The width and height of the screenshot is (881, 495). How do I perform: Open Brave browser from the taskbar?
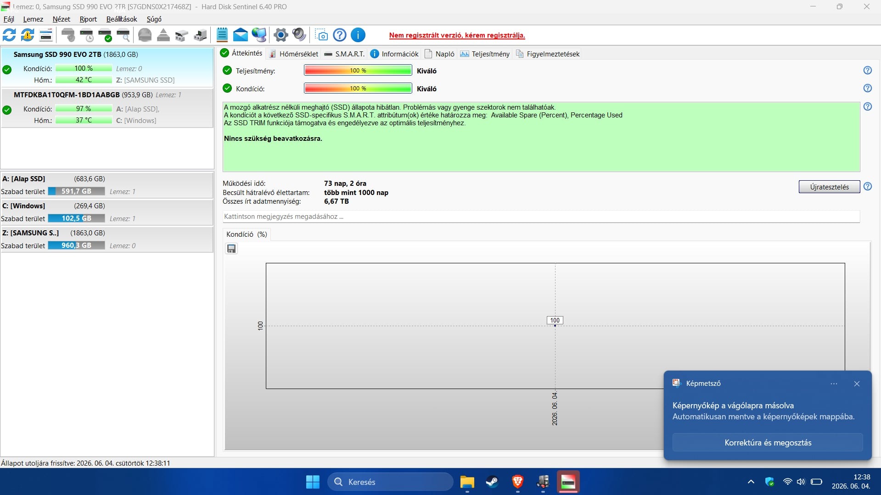(x=517, y=482)
